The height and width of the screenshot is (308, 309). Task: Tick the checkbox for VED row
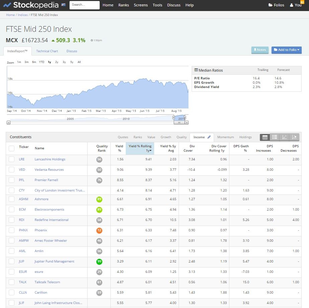click(12, 170)
